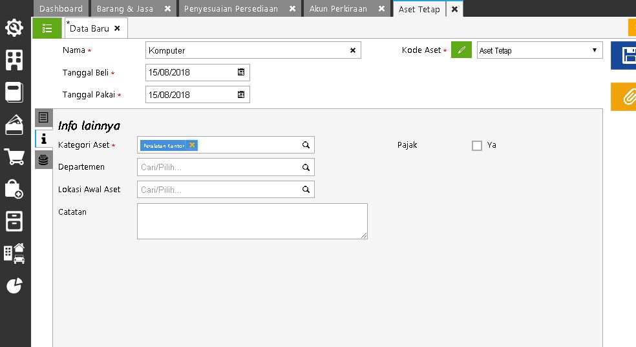Switch to the Akun Perkiraan tab

338,9
